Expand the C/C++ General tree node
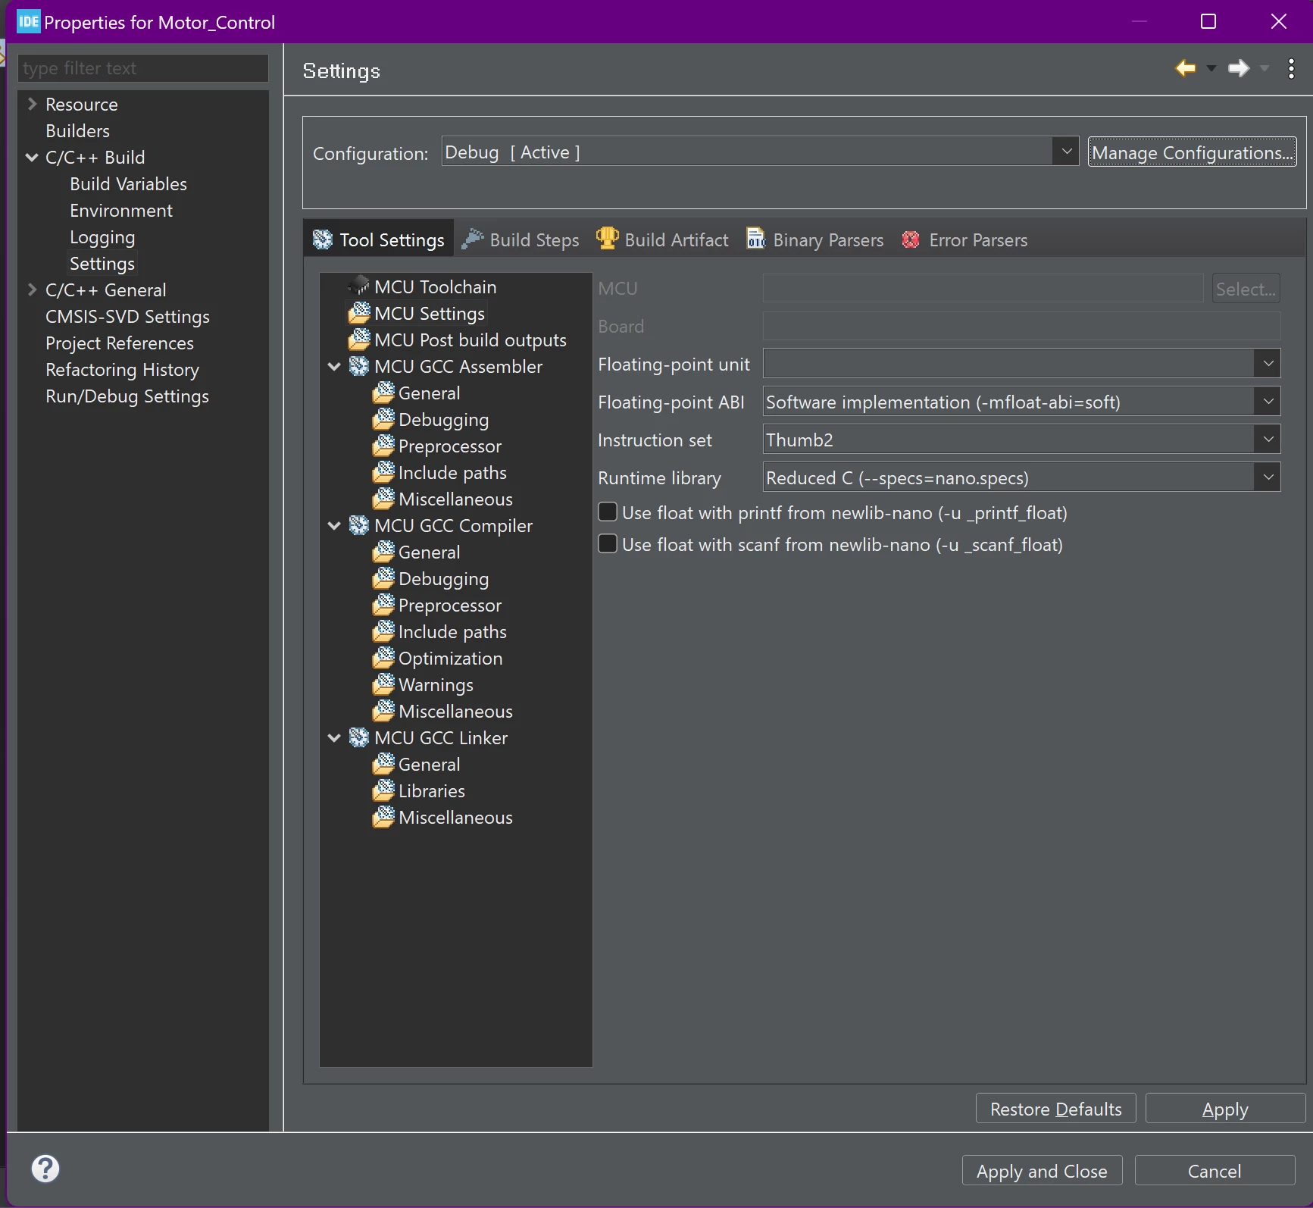The image size is (1313, 1208). coord(32,289)
